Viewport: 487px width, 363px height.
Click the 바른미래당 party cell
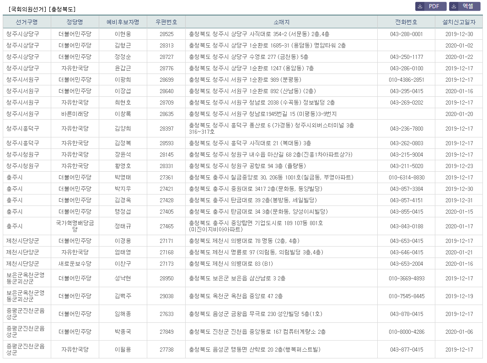[75, 114]
